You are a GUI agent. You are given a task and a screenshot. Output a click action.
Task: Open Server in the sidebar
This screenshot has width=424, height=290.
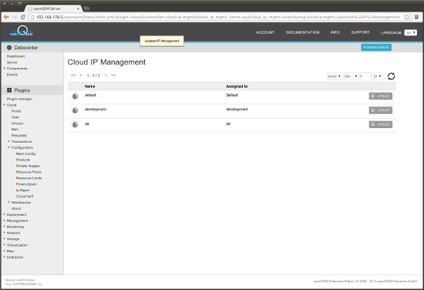12,62
